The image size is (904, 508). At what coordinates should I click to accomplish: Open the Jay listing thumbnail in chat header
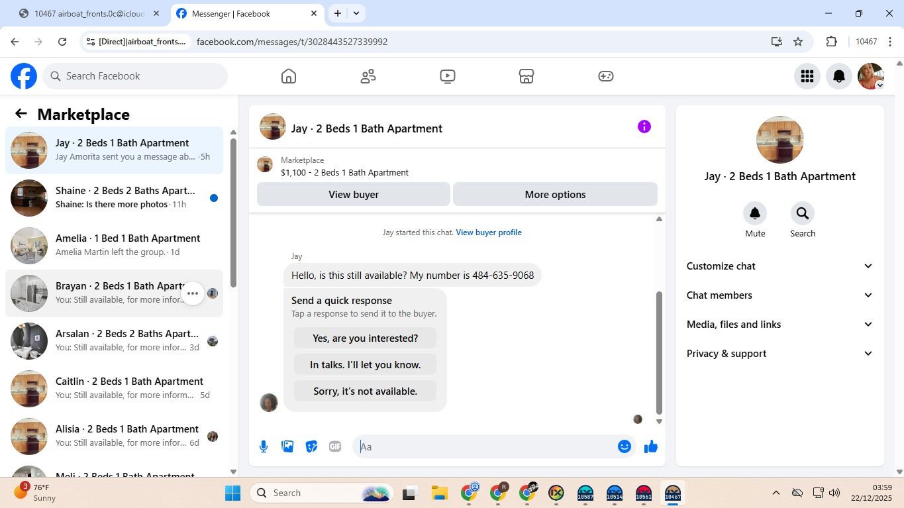click(272, 127)
